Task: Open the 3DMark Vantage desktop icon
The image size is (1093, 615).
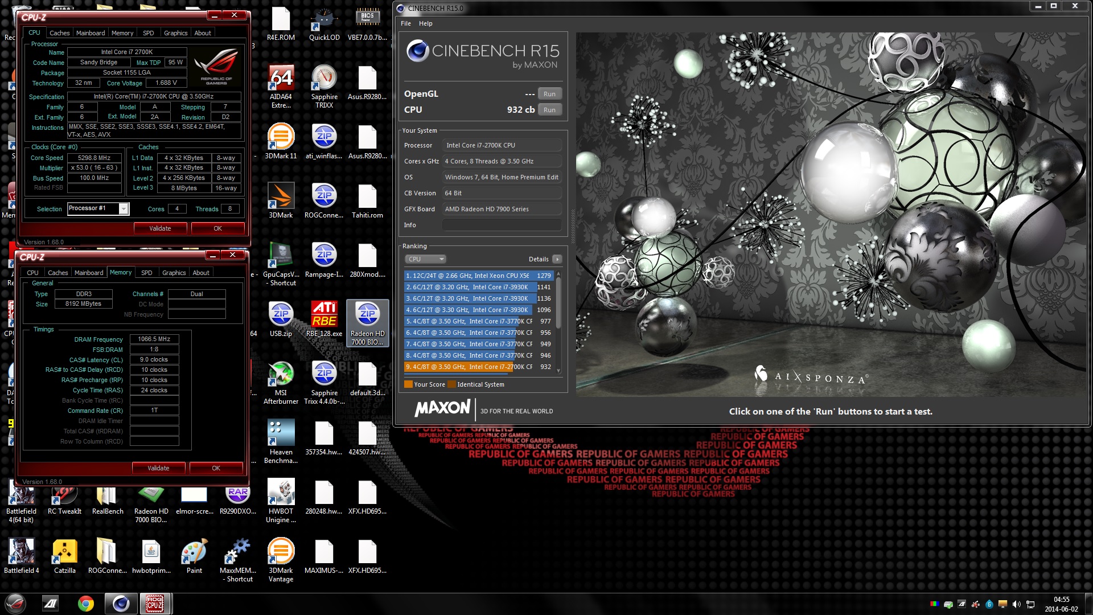Action: [x=281, y=560]
